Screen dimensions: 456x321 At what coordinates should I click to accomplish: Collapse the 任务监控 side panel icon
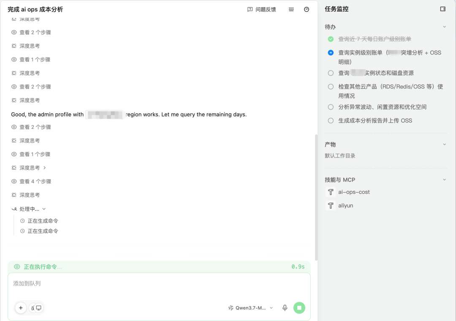pyautogui.click(x=442, y=9)
